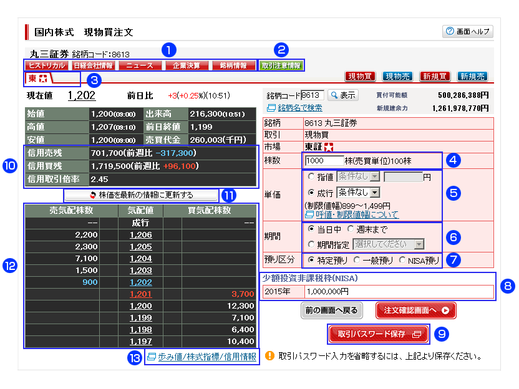Image resolution: width=519 pixels, height=389 pixels.
Task: Open the green 取引注意情報 tab
Action: click(x=281, y=65)
